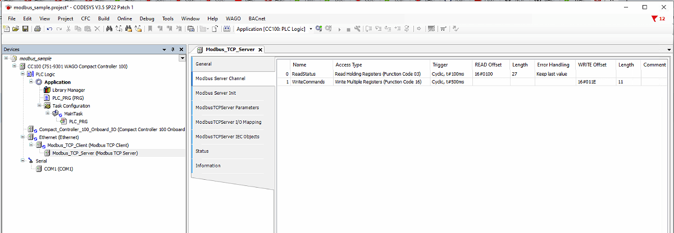The image size is (674, 233).
Task: Select Modbus_TCP_Server in device tree
Action: click(x=95, y=153)
